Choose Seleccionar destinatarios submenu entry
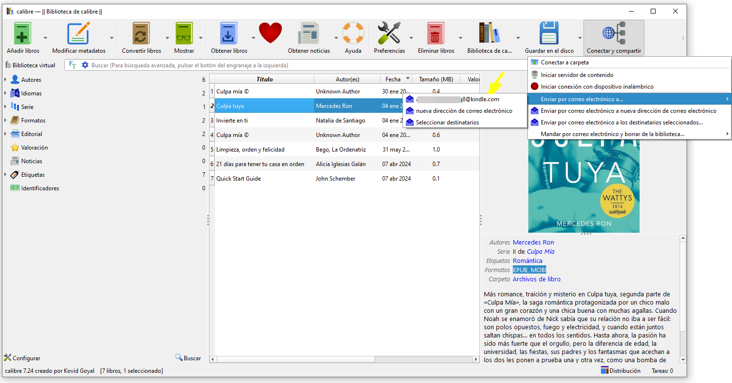 click(465, 123)
